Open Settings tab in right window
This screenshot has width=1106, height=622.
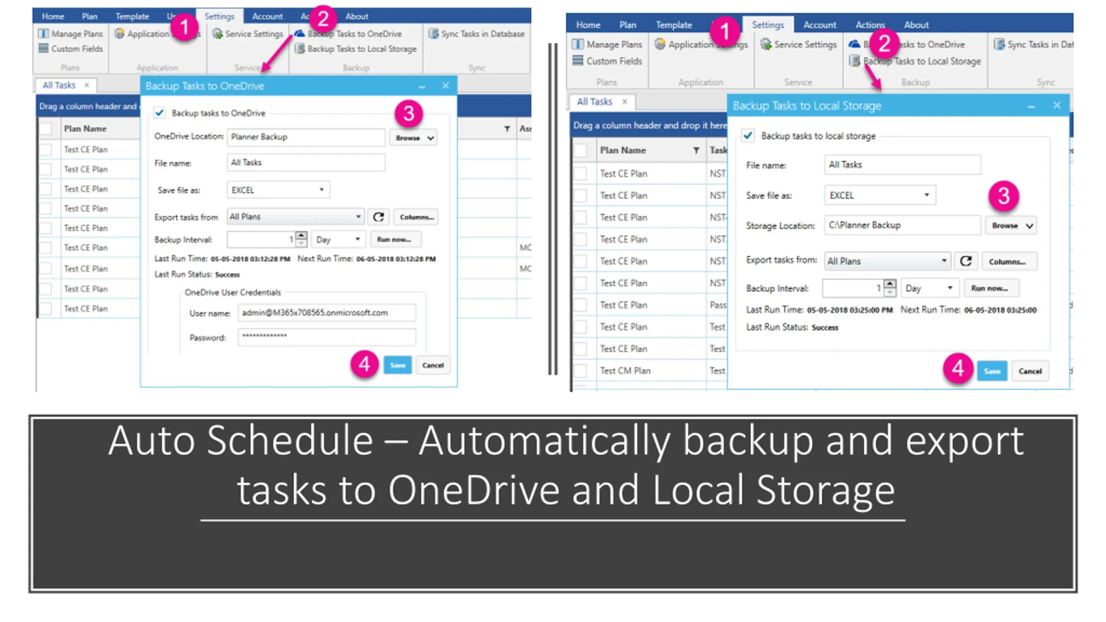coord(768,25)
